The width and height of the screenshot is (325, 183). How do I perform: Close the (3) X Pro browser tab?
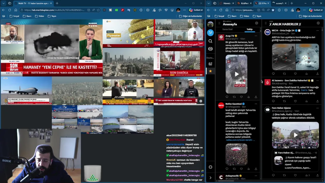(x=268, y=3)
